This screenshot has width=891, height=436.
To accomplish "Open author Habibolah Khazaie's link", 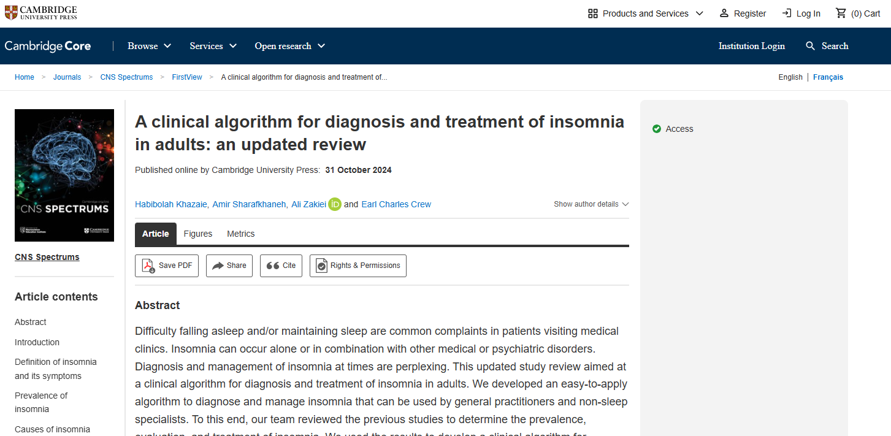I will click(x=171, y=204).
